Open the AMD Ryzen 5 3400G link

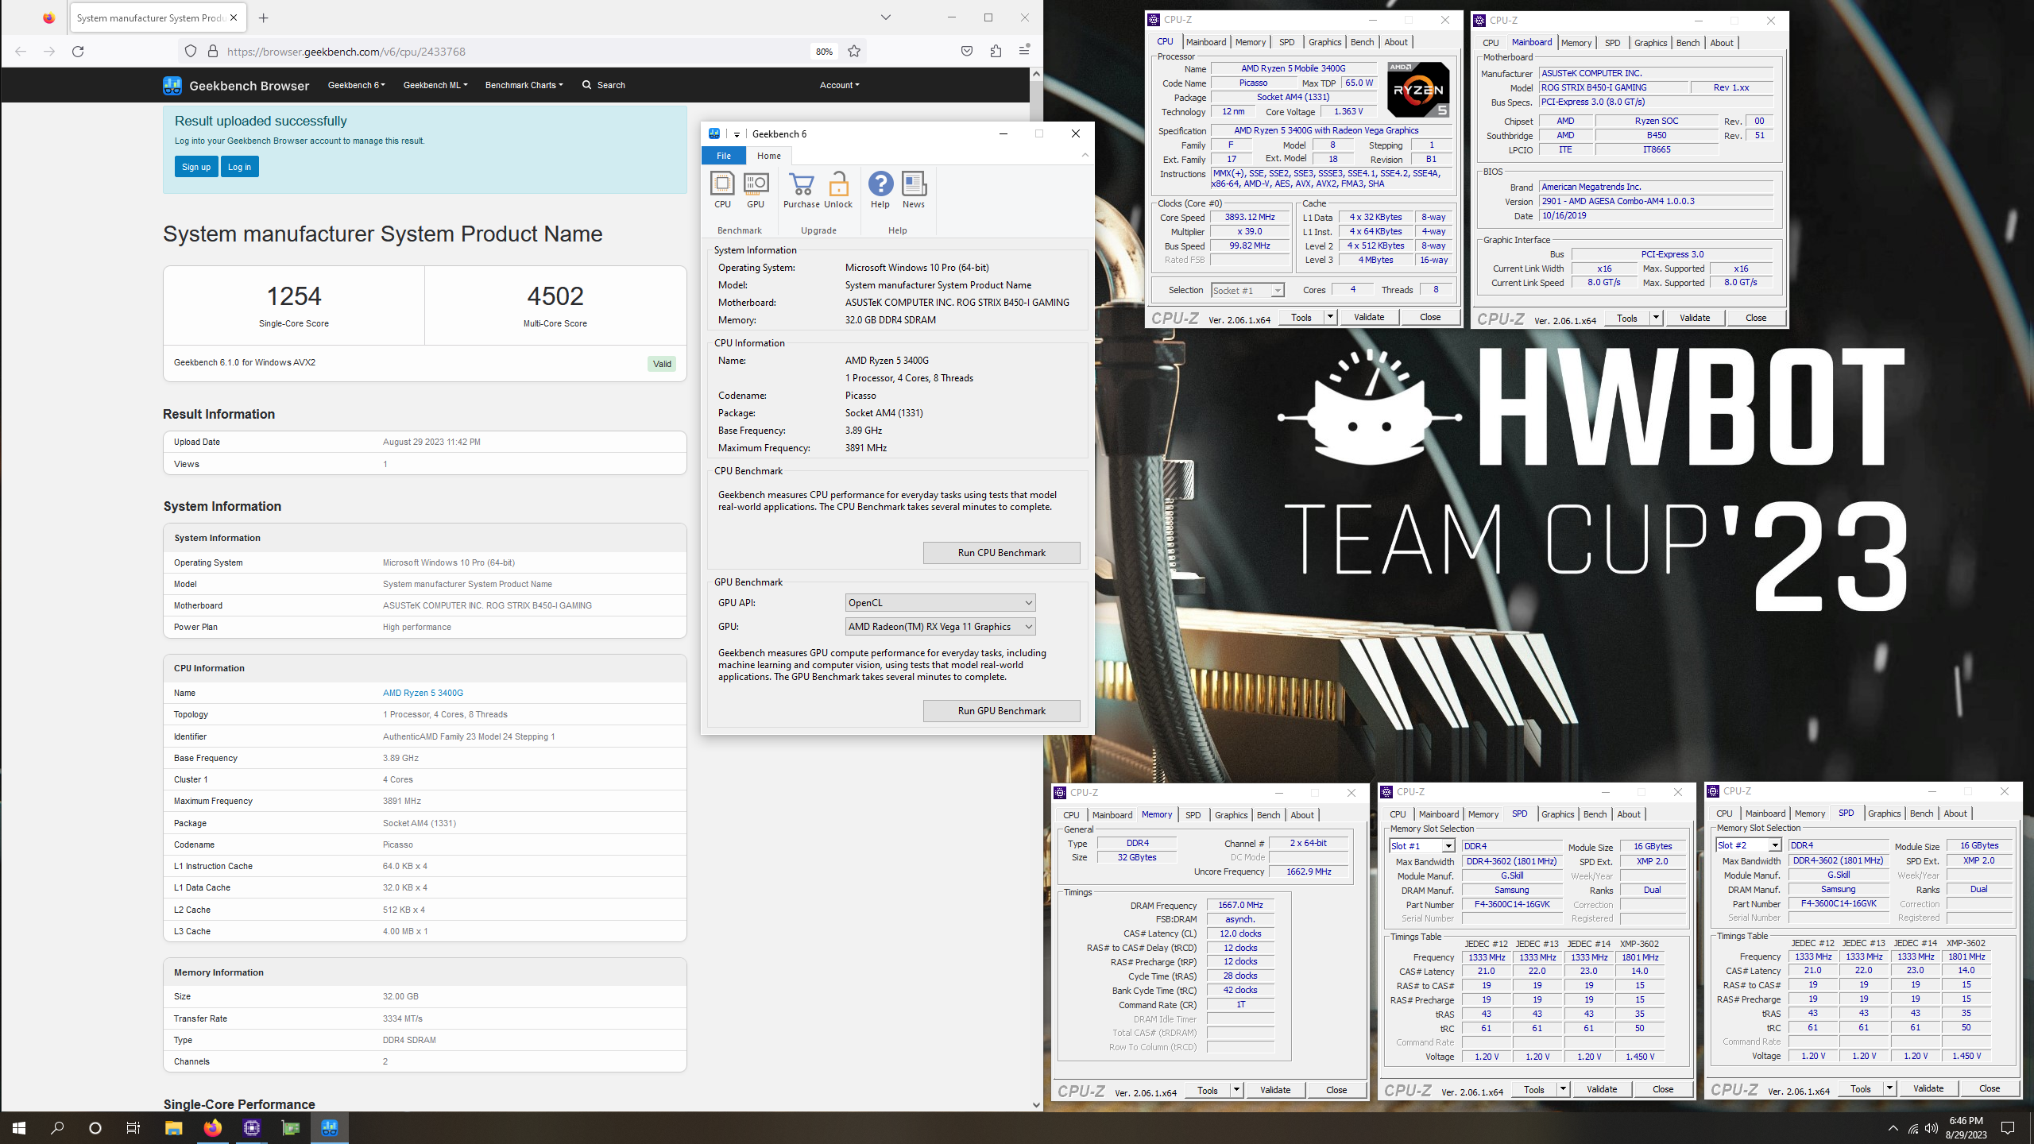(x=423, y=693)
